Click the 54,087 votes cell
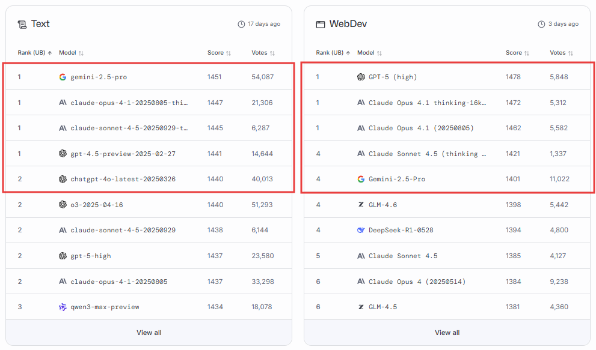596x350 pixels. 263,77
